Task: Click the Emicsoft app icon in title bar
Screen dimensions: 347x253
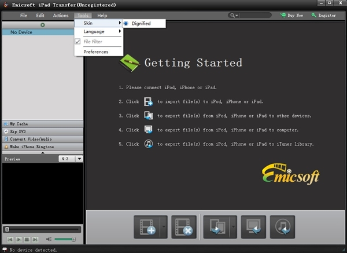Action: coord(6,5)
